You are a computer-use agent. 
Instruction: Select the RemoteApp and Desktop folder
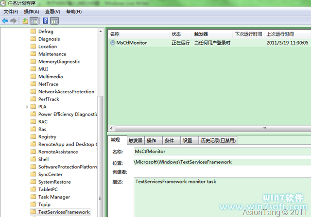[x=68, y=144]
